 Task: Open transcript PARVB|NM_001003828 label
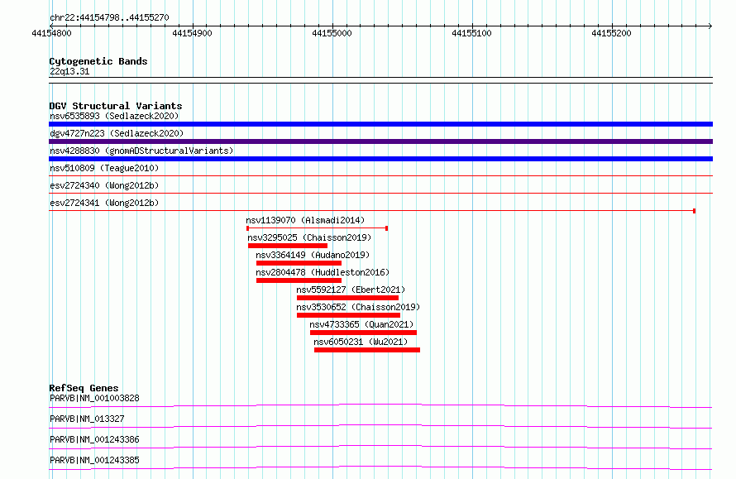click(94, 398)
